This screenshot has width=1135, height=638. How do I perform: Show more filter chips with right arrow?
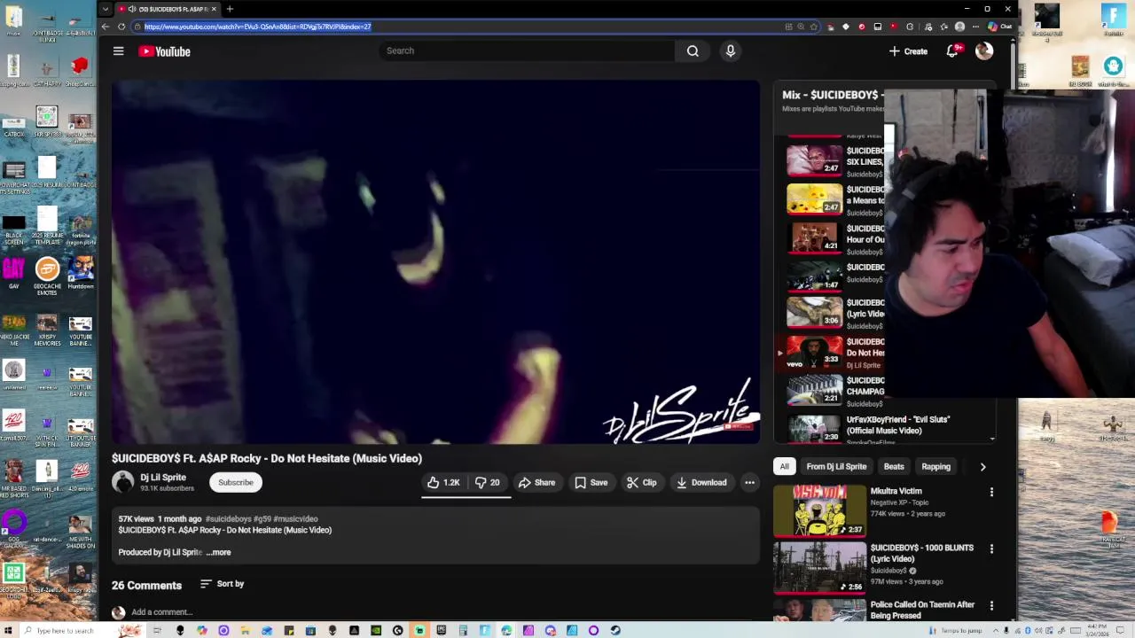(x=982, y=466)
